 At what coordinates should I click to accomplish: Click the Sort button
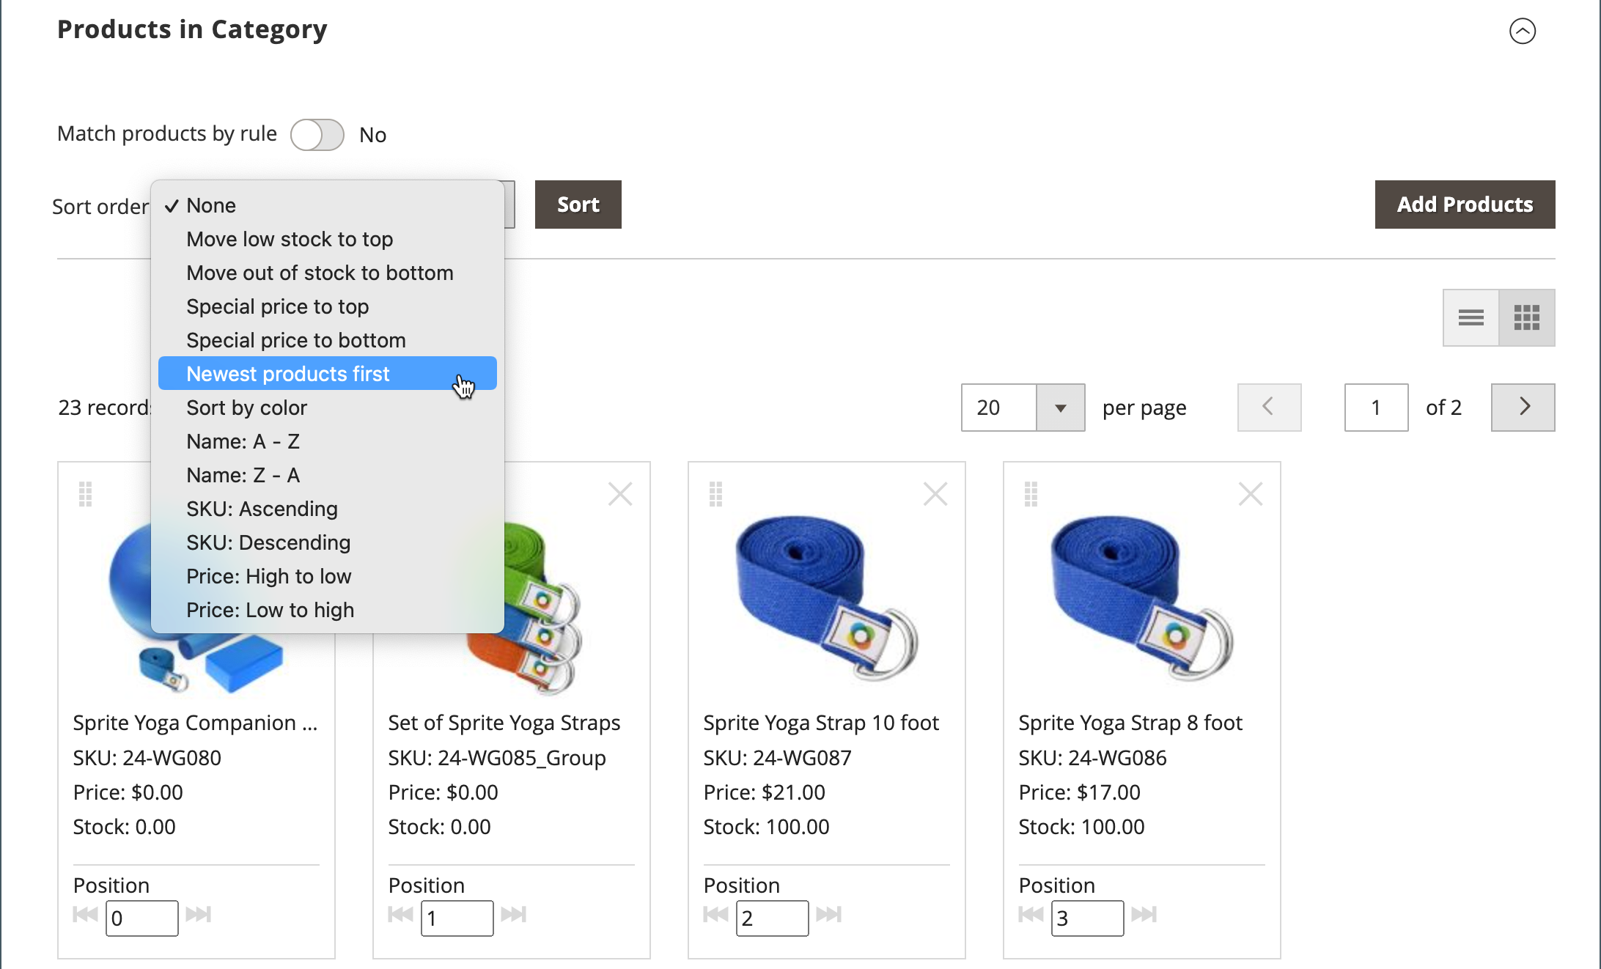[x=578, y=205]
